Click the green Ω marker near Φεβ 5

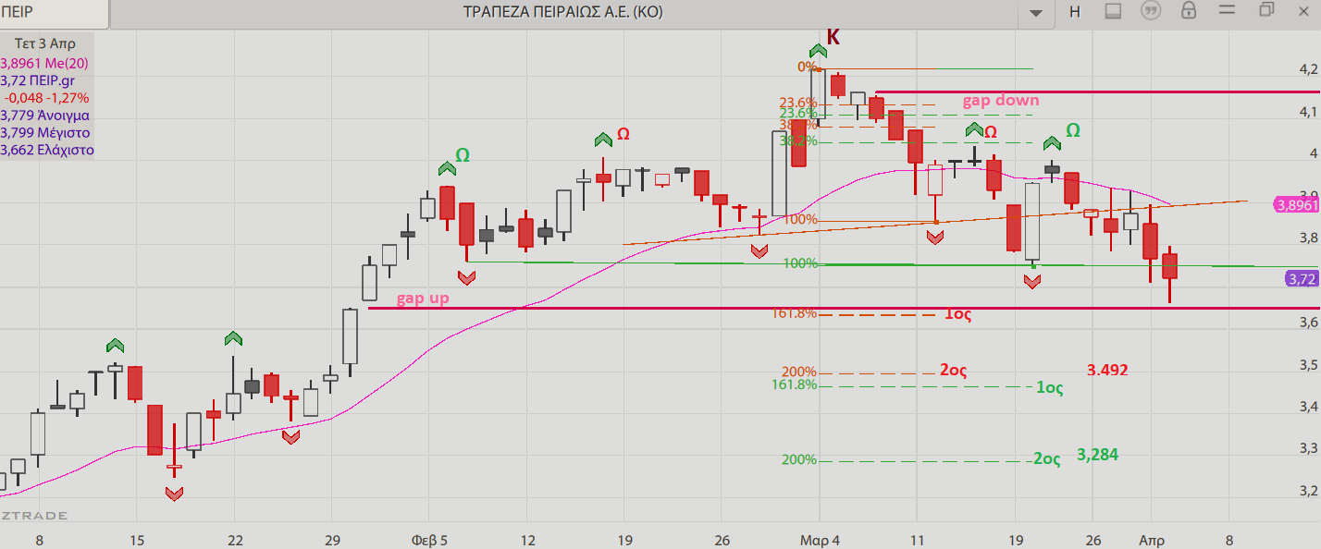tap(462, 155)
